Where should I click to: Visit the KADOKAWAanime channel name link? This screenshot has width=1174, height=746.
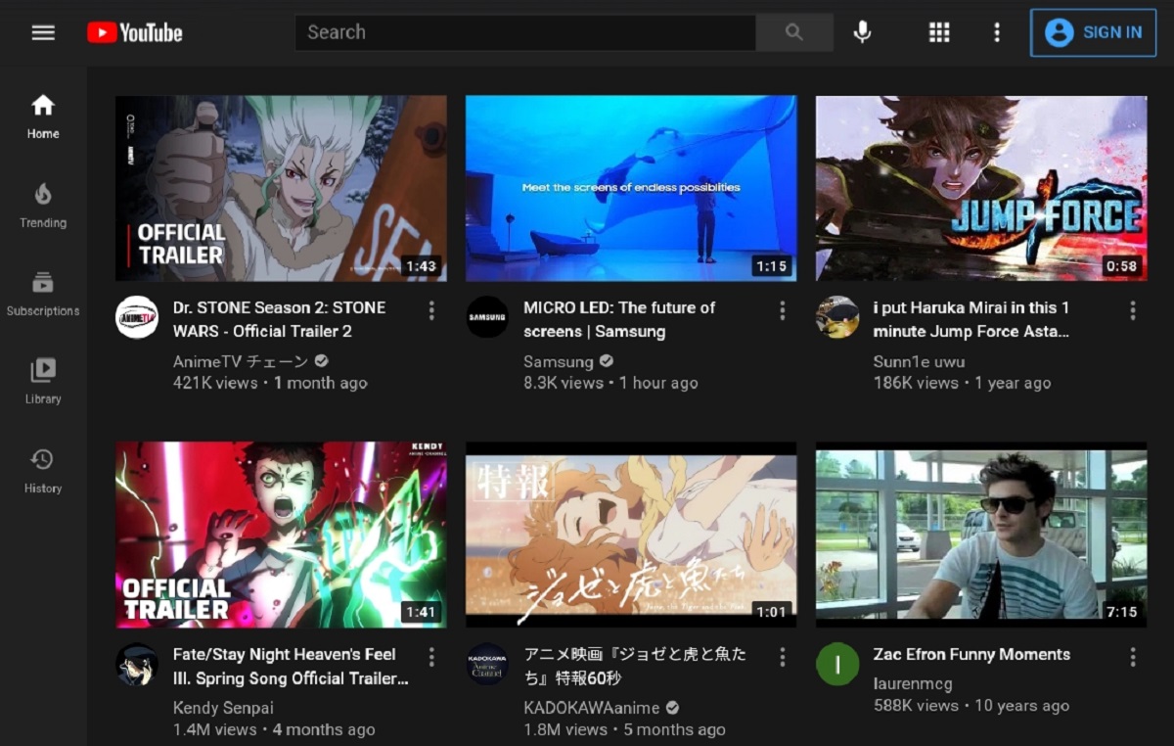(593, 708)
